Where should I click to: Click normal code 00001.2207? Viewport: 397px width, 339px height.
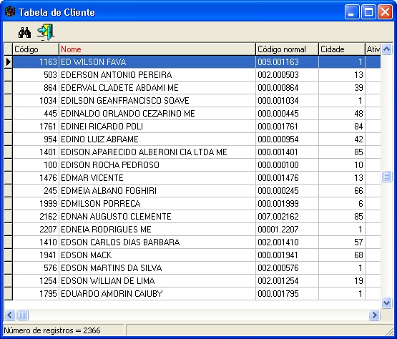point(287,230)
